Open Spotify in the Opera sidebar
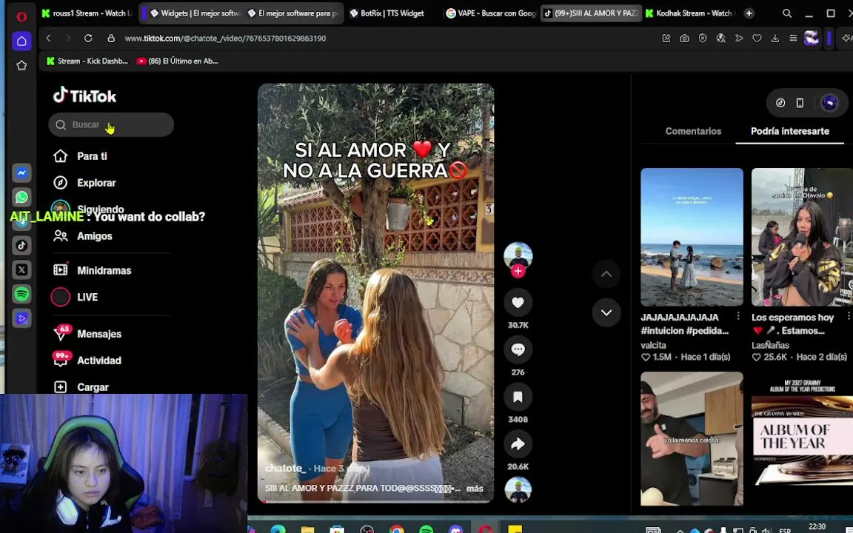Image resolution: width=853 pixels, height=533 pixels. 21,294
